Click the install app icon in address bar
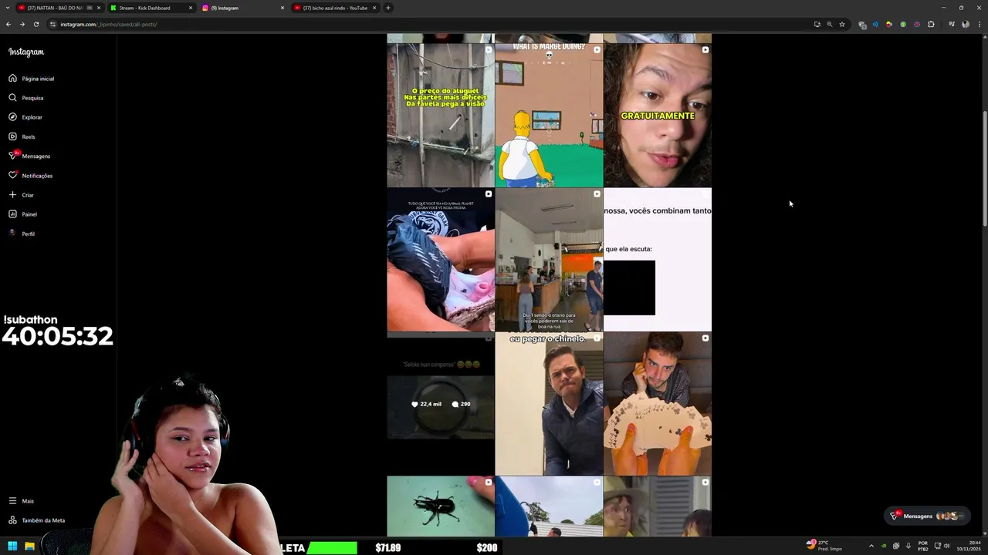 (817, 24)
